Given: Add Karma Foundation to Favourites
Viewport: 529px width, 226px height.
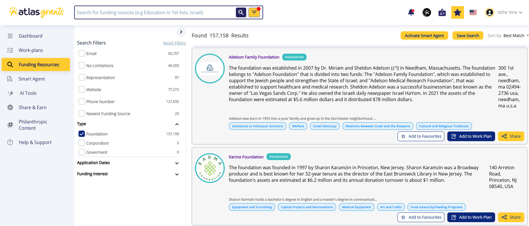Looking at the screenshot, I should coord(421,217).
